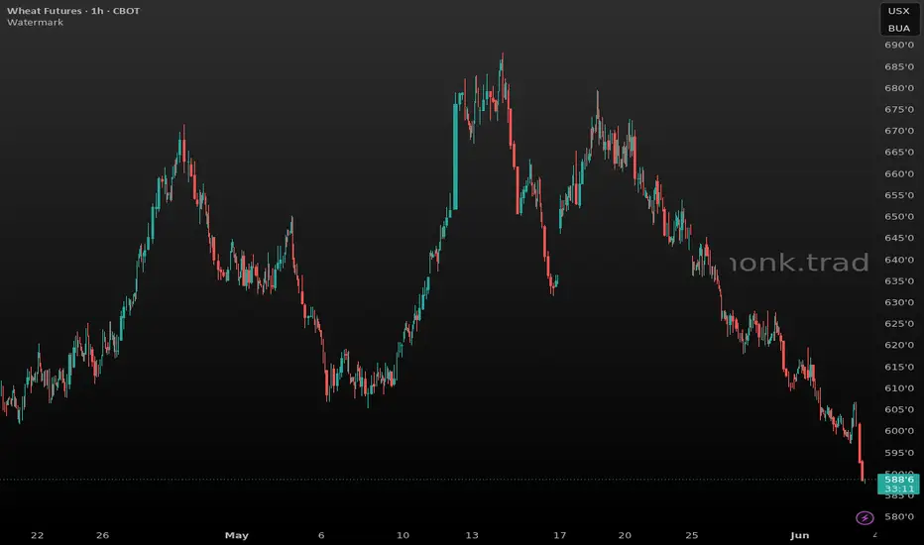
Task: Click the May label on time axis
Action: 236,535
